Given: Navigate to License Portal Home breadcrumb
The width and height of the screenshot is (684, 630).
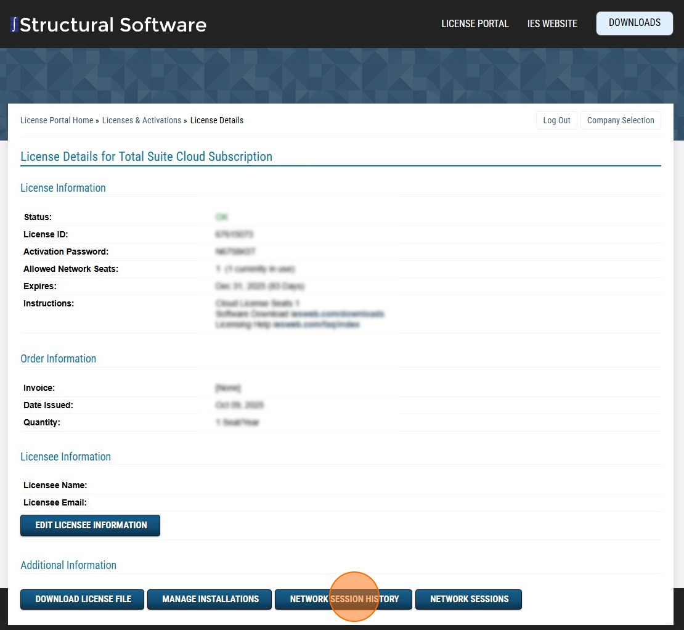Looking at the screenshot, I should pos(57,120).
